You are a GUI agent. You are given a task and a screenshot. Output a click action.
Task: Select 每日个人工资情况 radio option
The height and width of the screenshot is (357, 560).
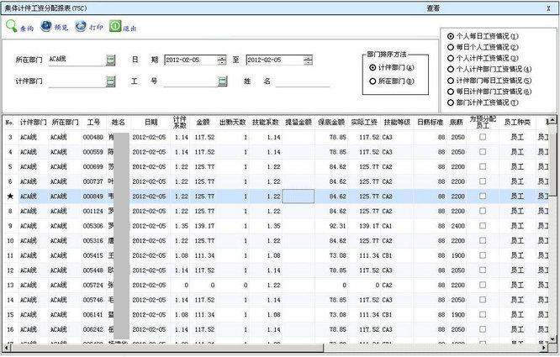[x=450, y=47]
